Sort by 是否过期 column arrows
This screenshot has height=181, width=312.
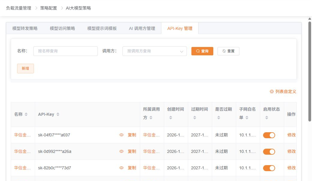click(x=219, y=118)
